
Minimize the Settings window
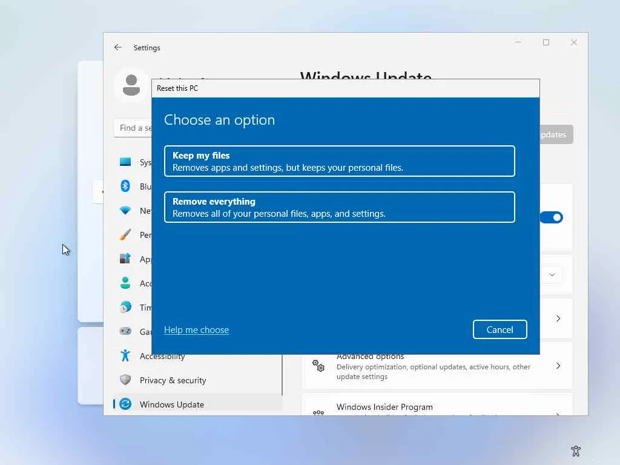(x=518, y=42)
